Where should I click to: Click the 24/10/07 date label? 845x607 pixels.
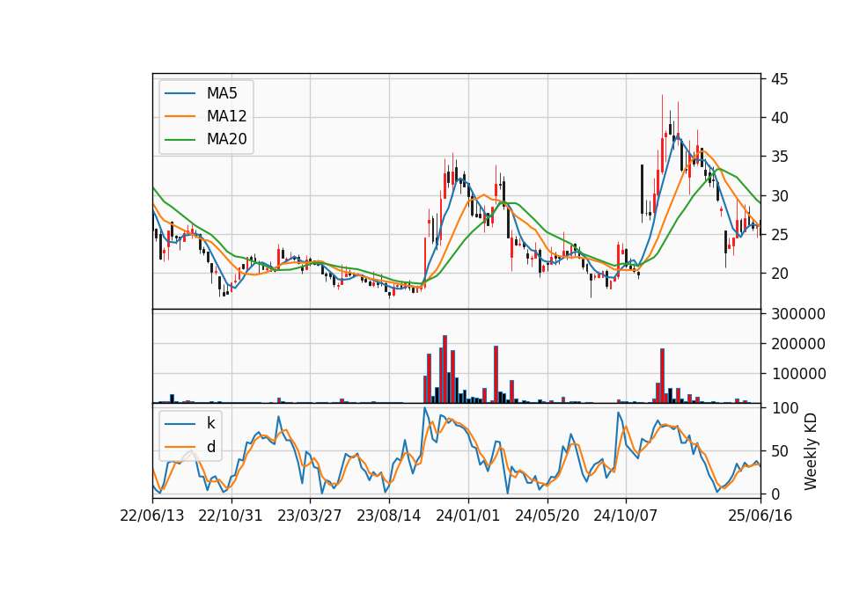pos(626,516)
